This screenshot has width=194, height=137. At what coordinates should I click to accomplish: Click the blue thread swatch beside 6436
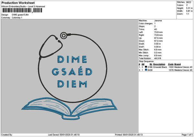pyautogui.click(x=146, y=70)
